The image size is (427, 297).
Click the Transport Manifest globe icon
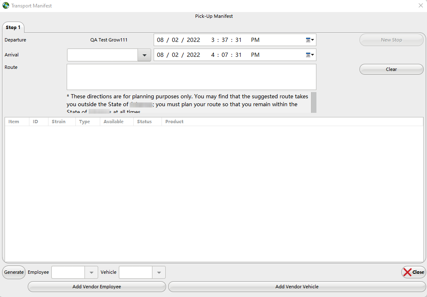click(x=5, y=5)
